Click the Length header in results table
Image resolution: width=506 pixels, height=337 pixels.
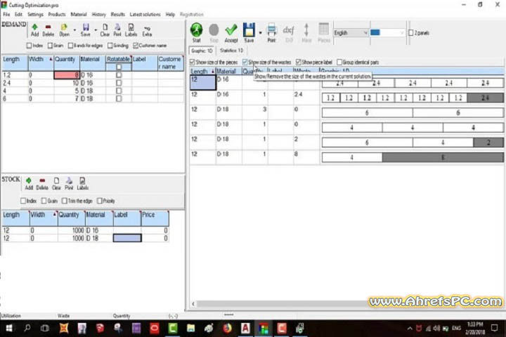202,72
